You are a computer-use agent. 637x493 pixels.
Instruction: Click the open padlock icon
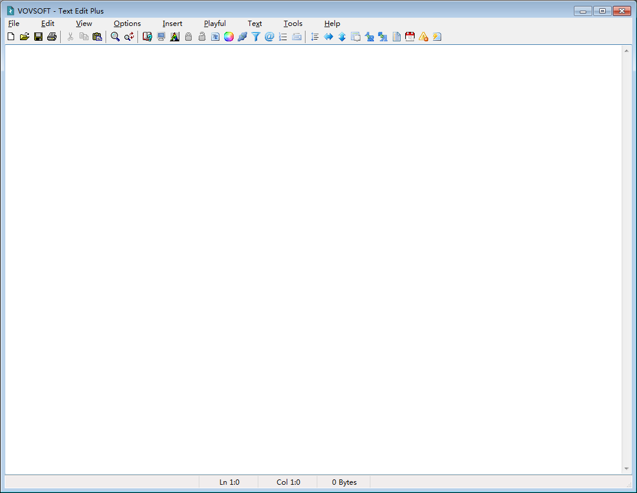(202, 37)
